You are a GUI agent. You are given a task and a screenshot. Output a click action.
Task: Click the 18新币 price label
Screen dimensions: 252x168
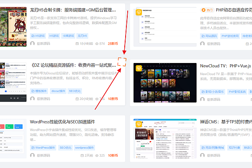(x=113, y=99)
